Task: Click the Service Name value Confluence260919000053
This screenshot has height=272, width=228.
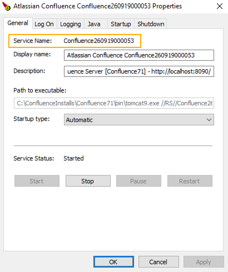Action: 99,41
